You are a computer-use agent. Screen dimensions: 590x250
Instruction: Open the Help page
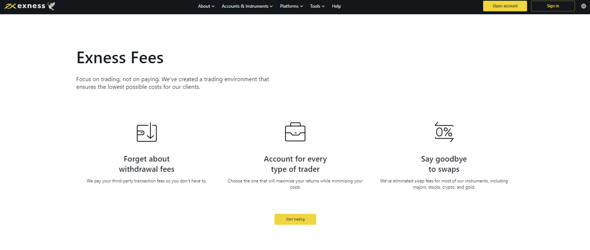[x=336, y=6]
